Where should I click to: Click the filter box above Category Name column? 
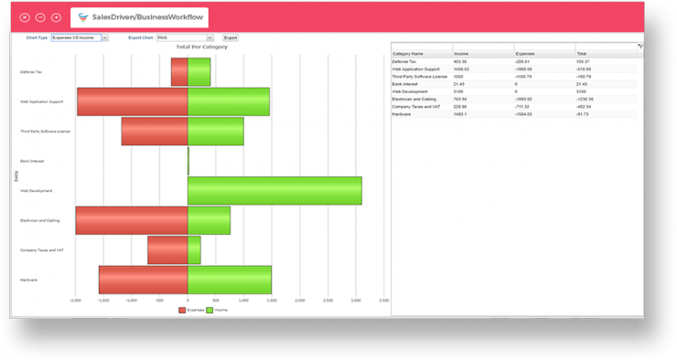click(x=422, y=47)
